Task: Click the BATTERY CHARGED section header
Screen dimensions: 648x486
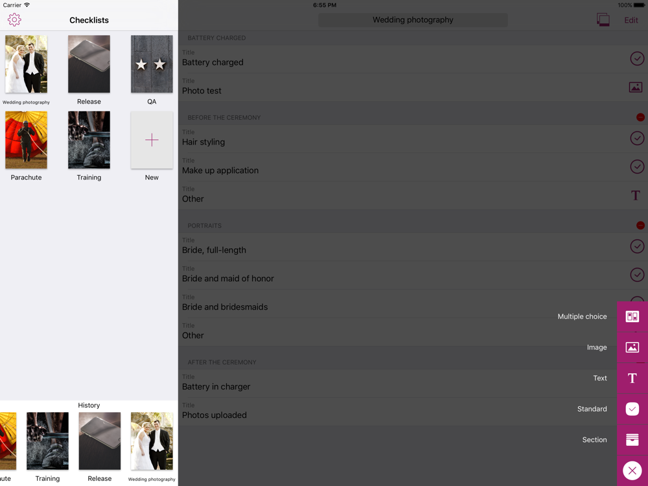Action: (x=216, y=38)
